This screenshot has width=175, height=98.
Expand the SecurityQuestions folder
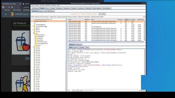click(x=34, y=44)
